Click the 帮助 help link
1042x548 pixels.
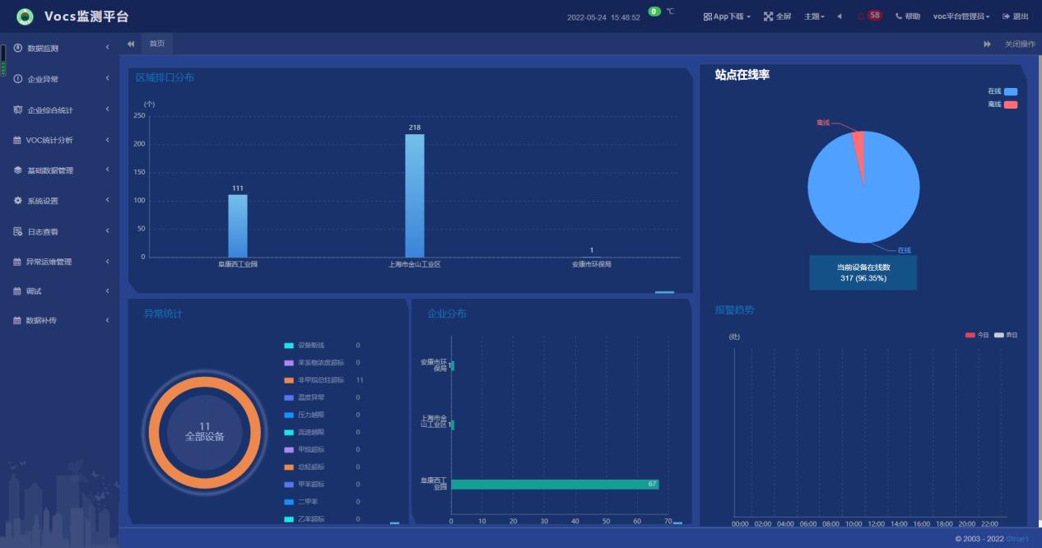[908, 16]
